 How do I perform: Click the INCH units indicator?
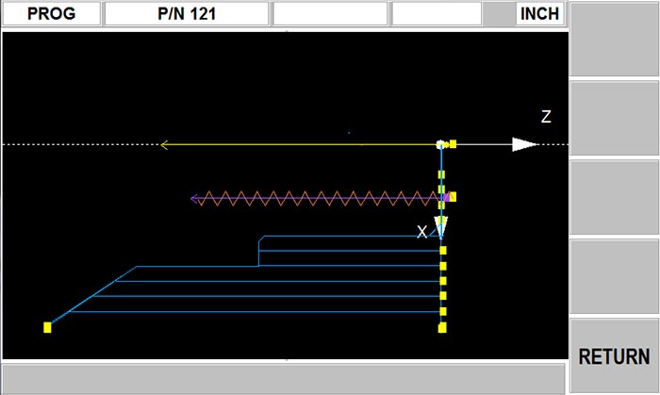coord(539,13)
